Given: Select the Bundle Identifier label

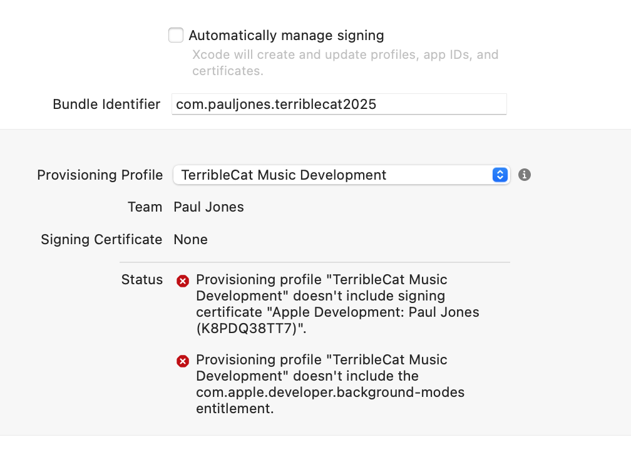Looking at the screenshot, I should (106, 104).
